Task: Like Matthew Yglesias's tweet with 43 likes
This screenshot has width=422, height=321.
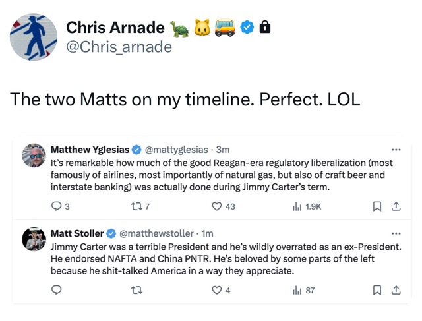Action: (x=217, y=206)
